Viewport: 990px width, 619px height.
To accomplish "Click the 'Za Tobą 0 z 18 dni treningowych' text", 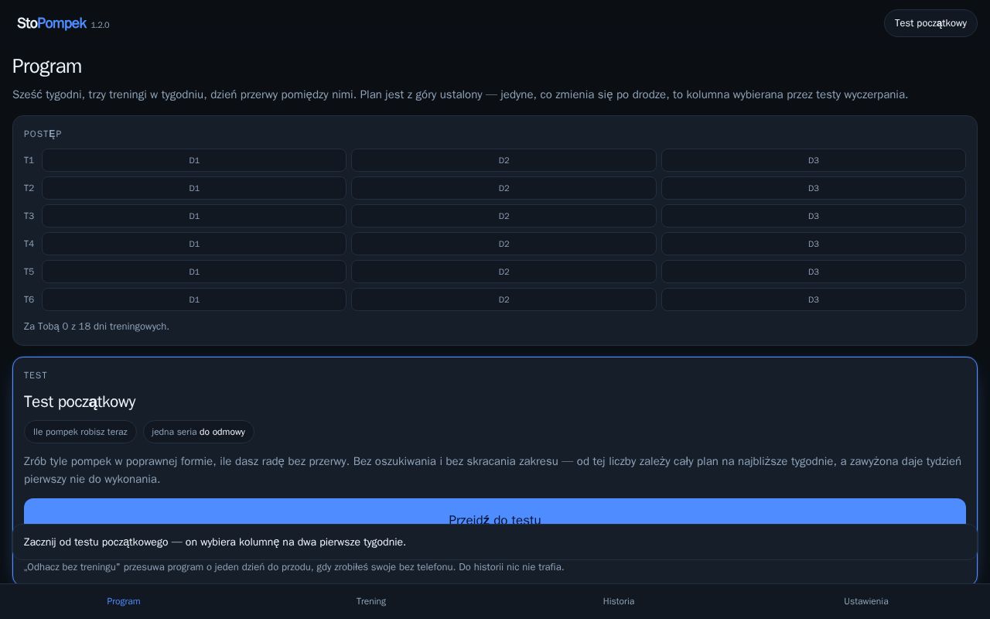I will click(97, 327).
